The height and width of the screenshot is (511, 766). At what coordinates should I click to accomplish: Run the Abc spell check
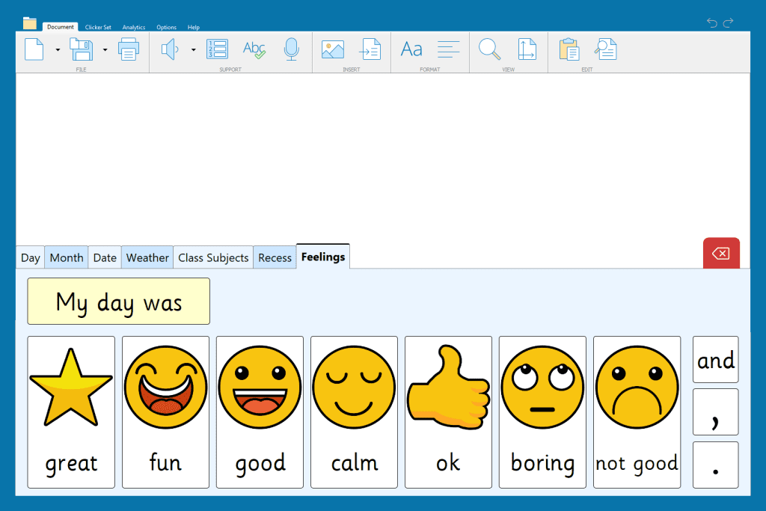click(254, 49)
